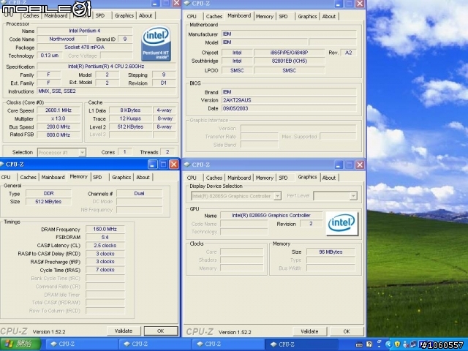468x351 pixels.
Task: Click OK button in Memory window
Action: pos(161,331)
